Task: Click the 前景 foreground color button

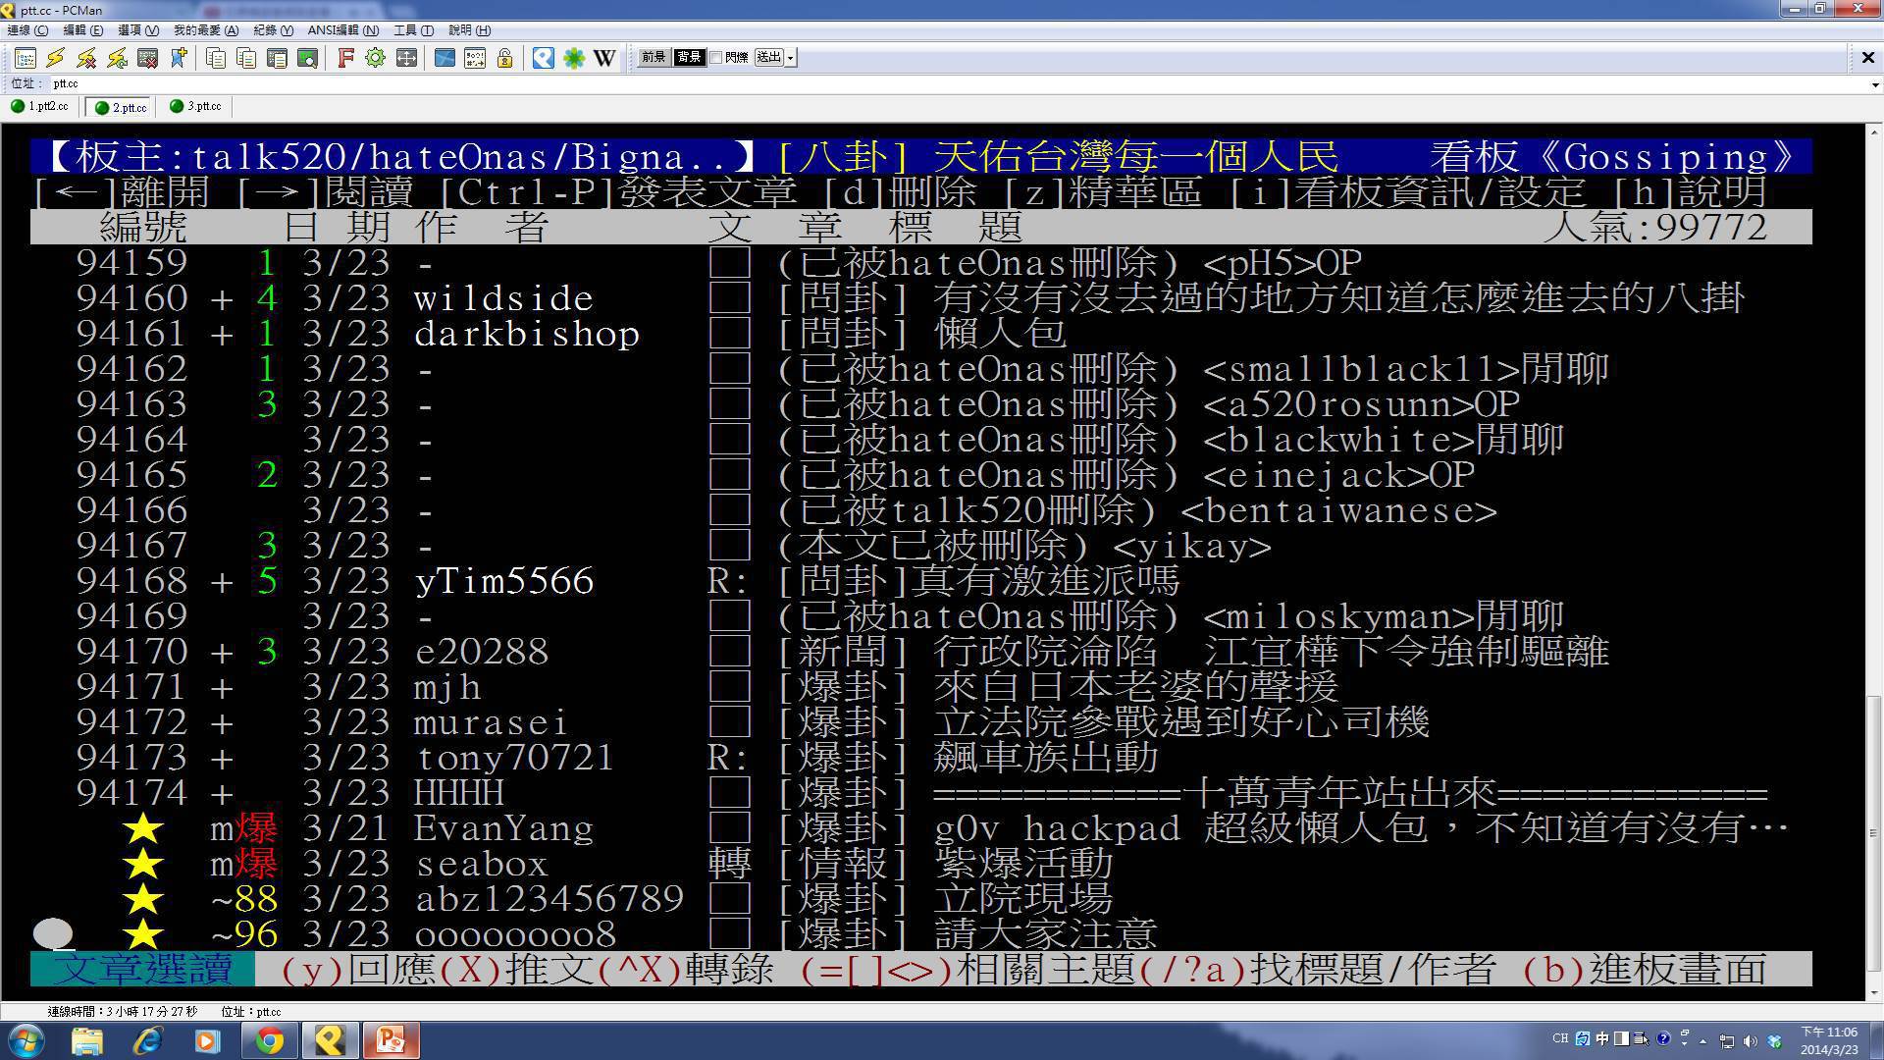Action: tap(653, 58)
